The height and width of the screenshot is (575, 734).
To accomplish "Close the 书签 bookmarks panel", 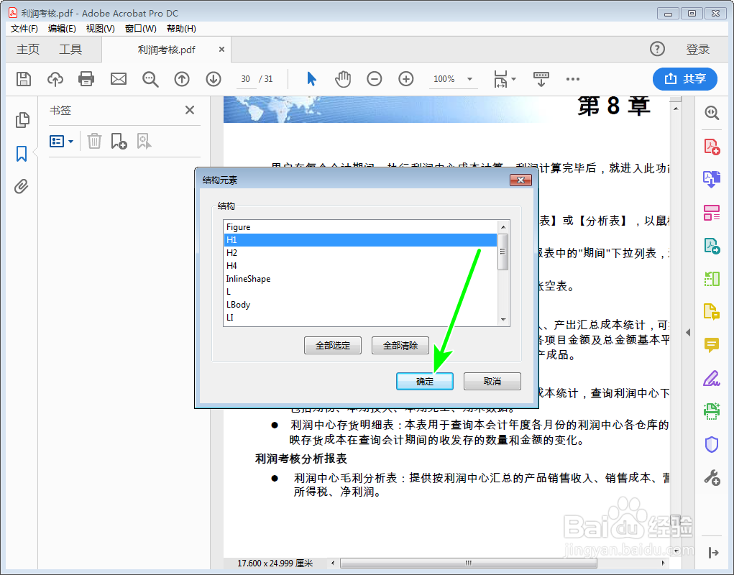I will pos(190,110).
